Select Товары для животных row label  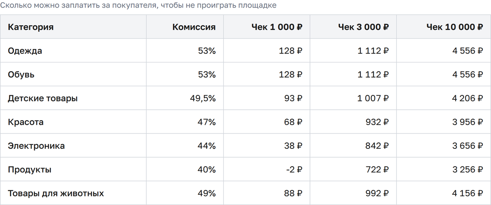56,193
